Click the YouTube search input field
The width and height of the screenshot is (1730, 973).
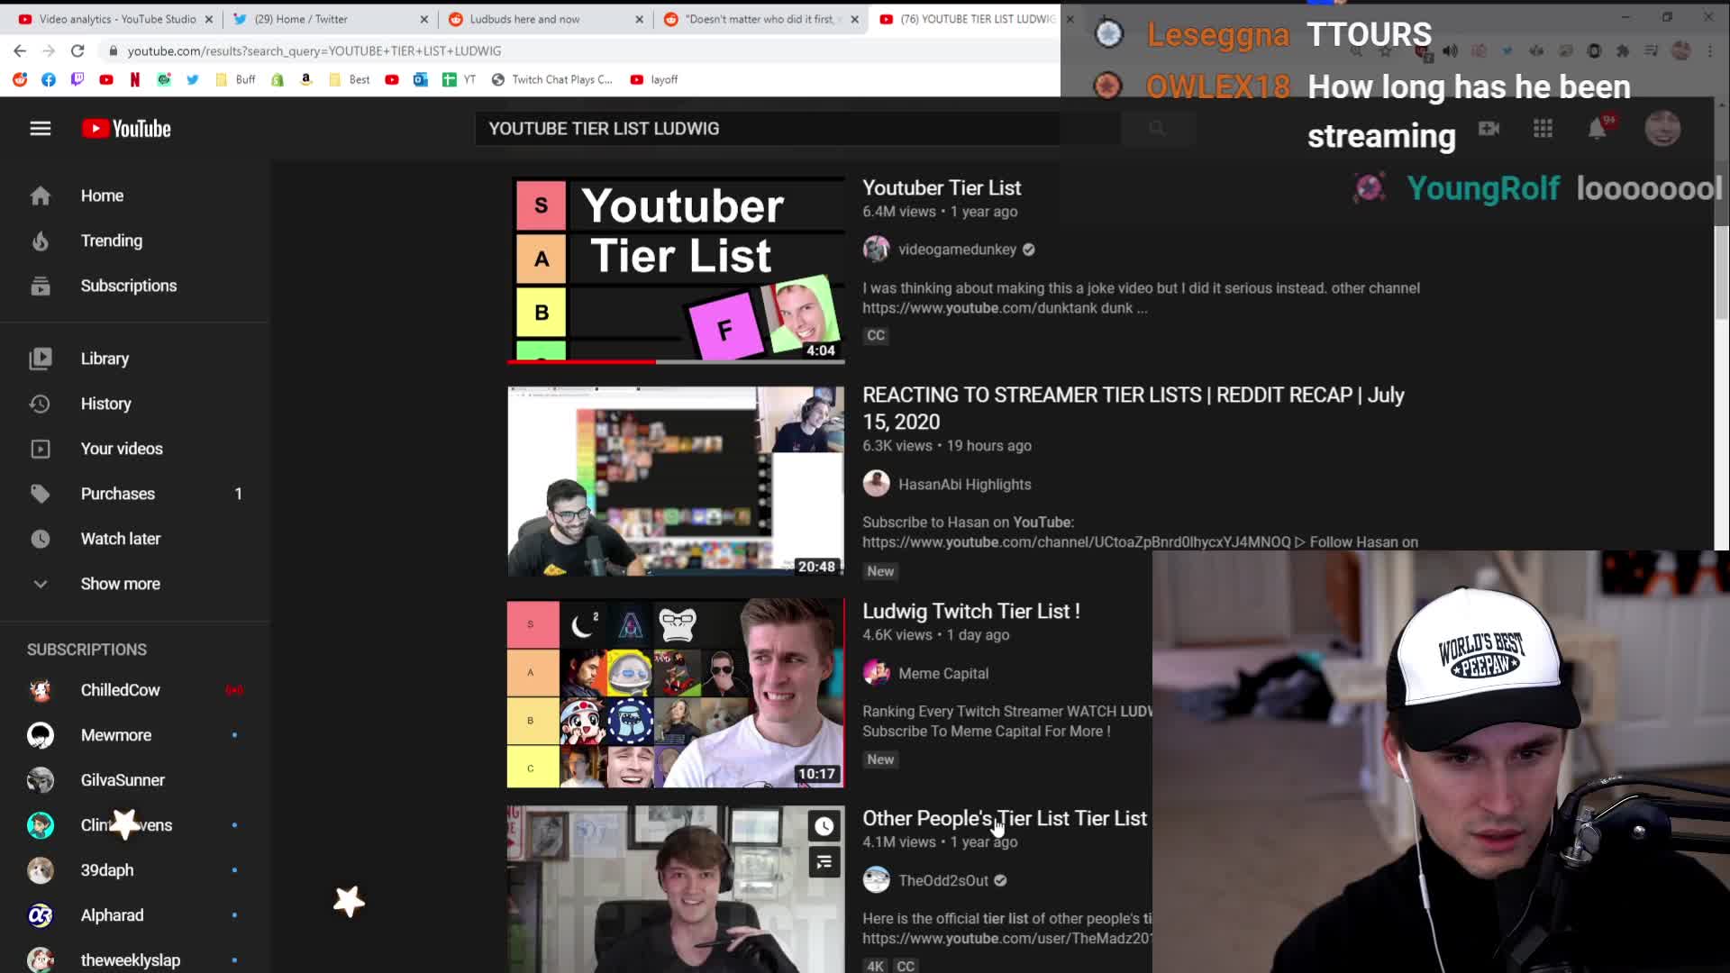pyautogui.click(x=766, y=129)
